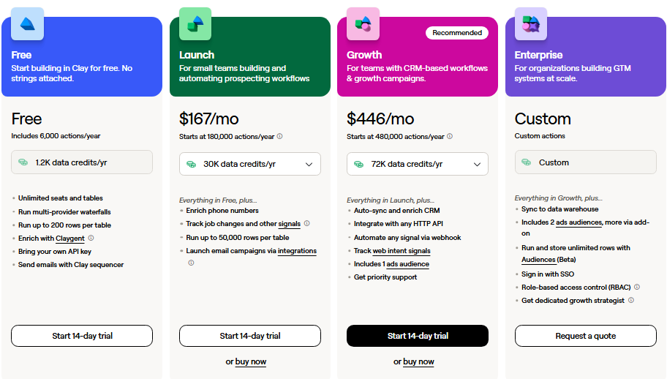Open the 72K data credits/yr dropdown
This screenshot has width=667, height=379.
tap(418, 164)
